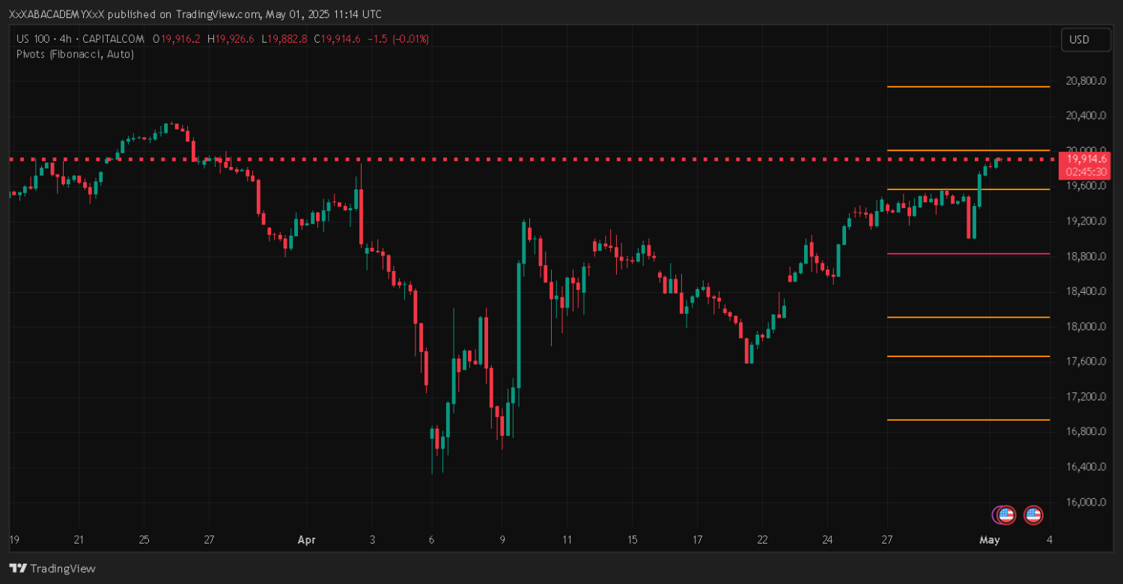The width and height of the screenshot is (1123, 584).
Task: Click the 19 date label on the time axis
Action: 13,540
